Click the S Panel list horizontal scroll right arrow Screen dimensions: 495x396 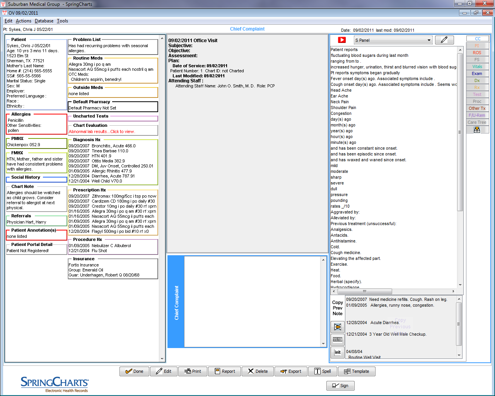(454, 291)
